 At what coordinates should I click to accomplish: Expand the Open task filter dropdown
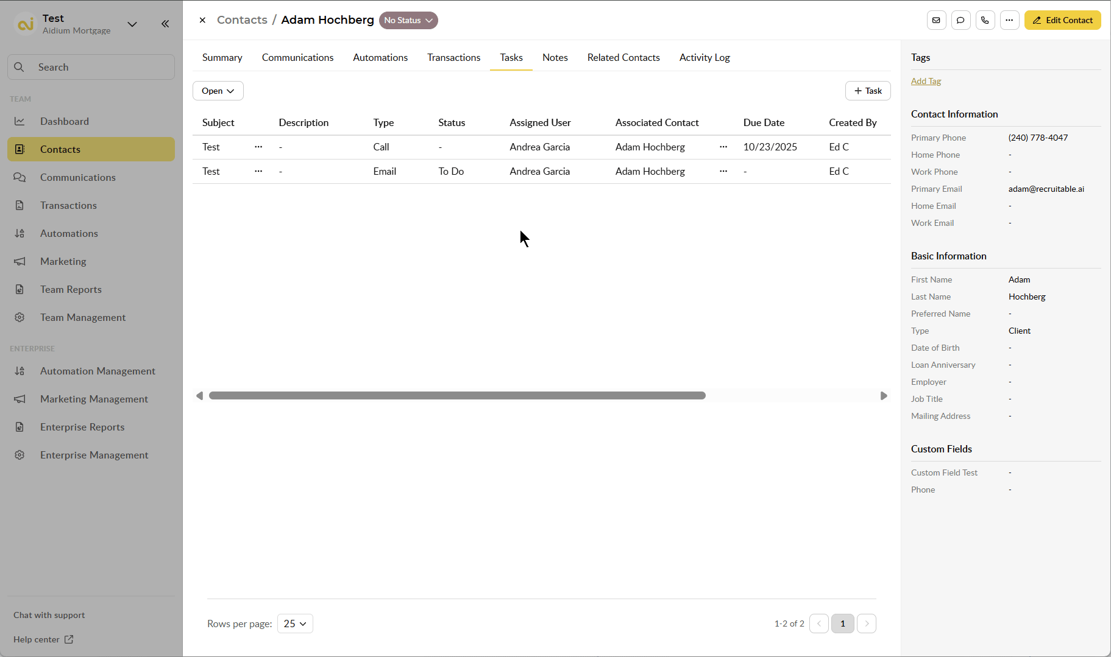218,91
